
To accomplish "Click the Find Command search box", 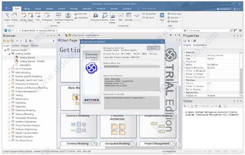I will tap(149, 9).
